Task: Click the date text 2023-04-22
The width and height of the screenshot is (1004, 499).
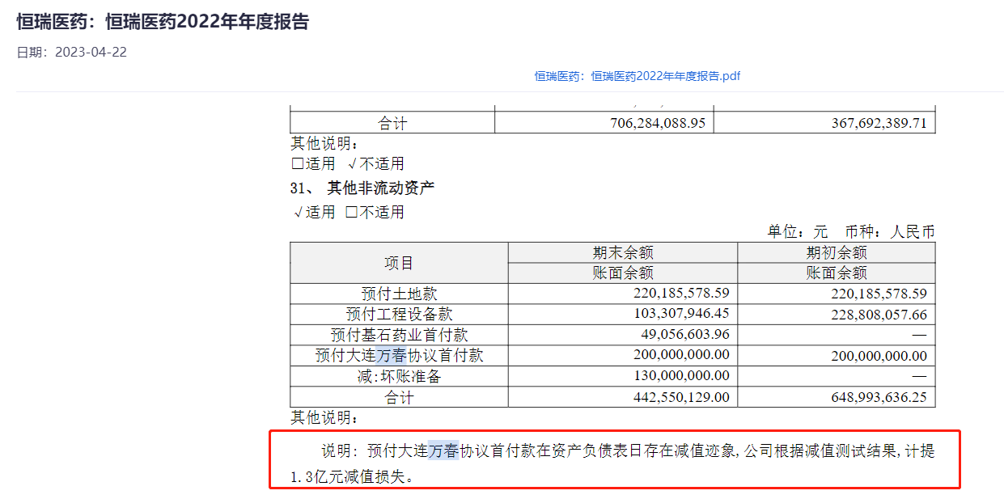Action: coord(91,53)
